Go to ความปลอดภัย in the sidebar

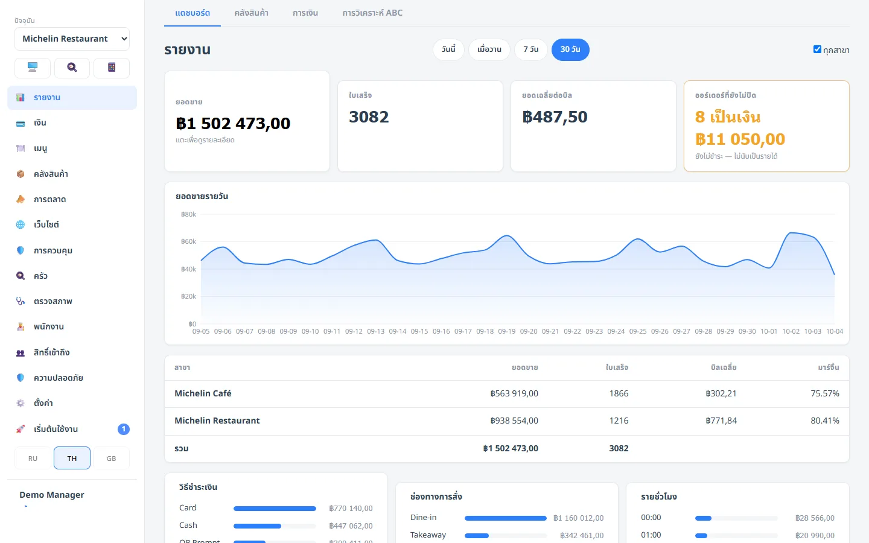tap(72, 378)
